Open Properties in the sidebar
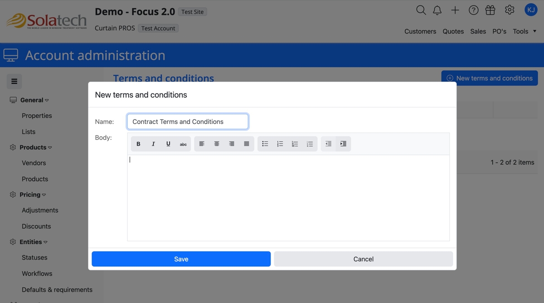 point(37,116)
